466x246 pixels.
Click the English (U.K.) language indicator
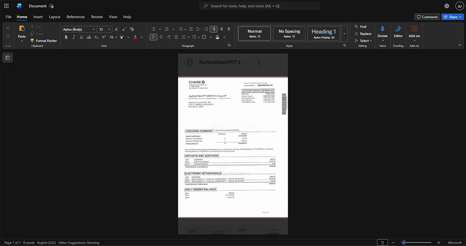click(46, 243)
